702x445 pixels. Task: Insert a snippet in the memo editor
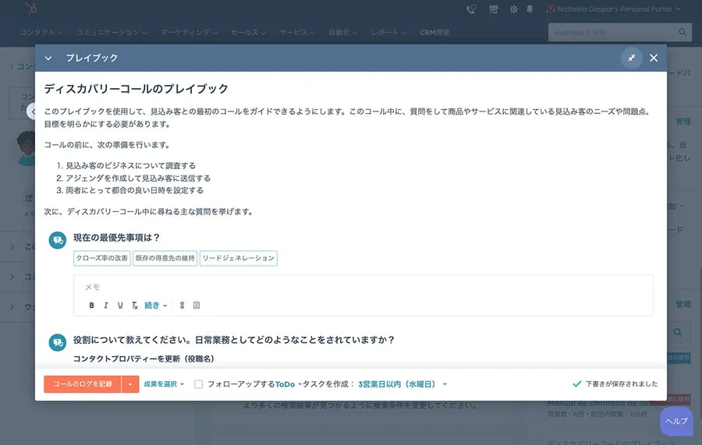click(x=197, y=305)
